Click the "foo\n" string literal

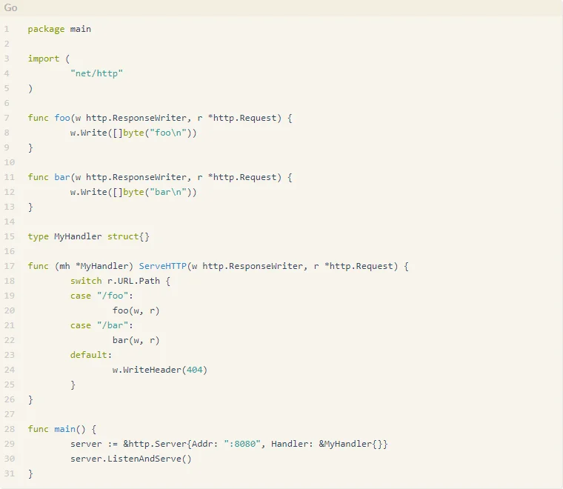168,133
